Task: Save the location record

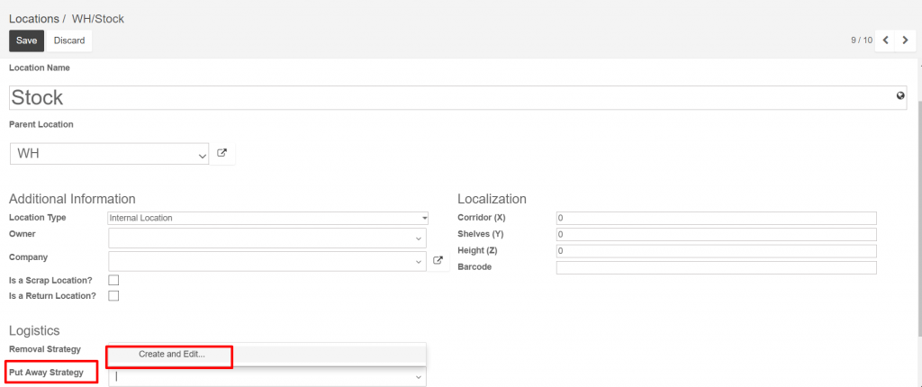Action: tap(26, 40)
